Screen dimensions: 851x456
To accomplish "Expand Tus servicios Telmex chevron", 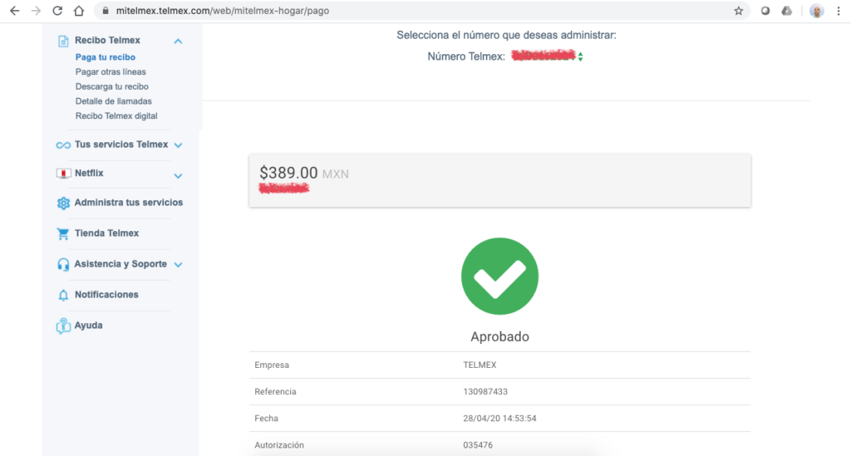I will [178, 145].
